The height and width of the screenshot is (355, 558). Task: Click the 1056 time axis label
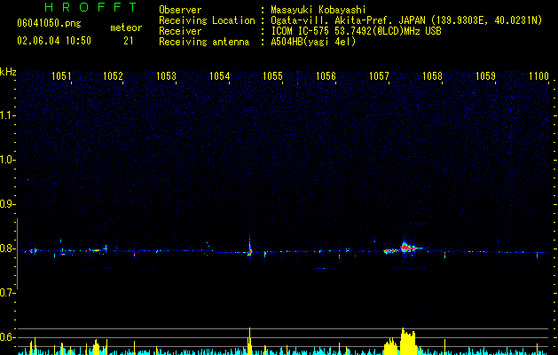point(326,76)
